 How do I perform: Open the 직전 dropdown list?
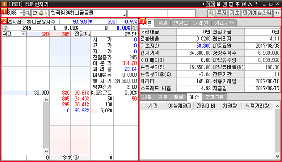coord(23,34)
